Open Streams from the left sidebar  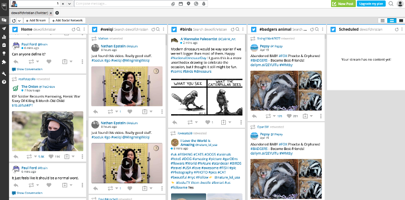4,20
